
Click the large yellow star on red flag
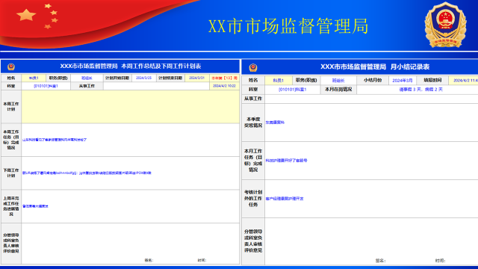click(26, 15)
